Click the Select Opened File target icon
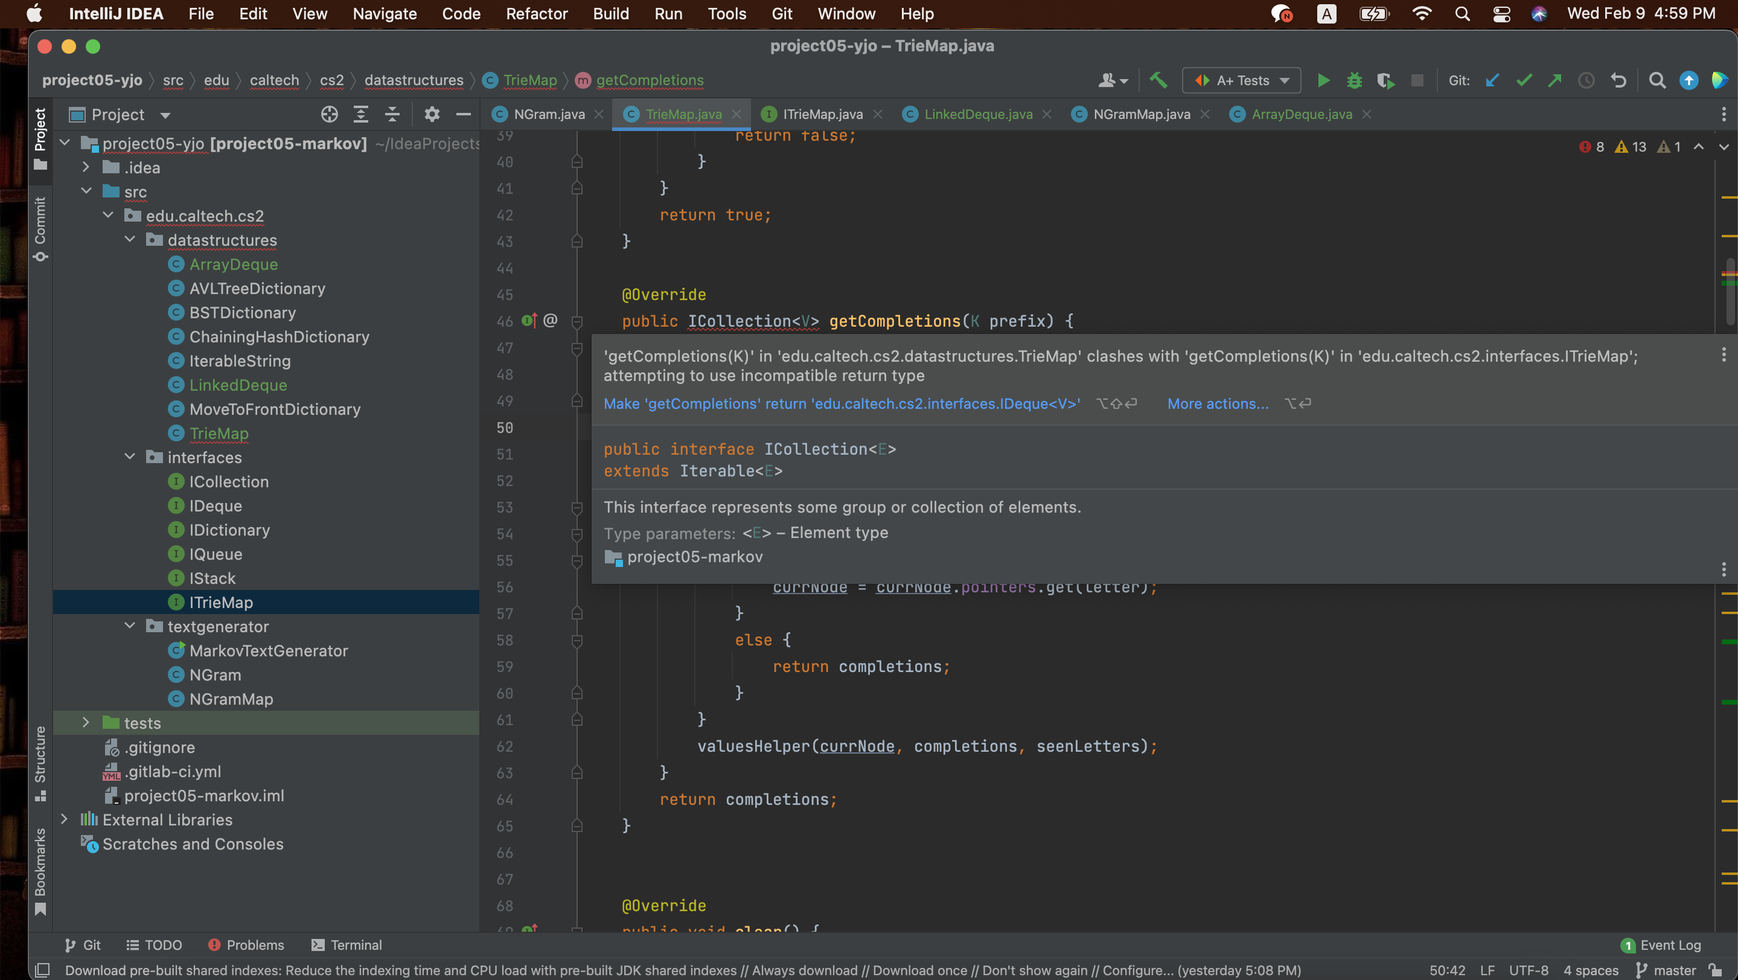This screenshot has height=980, width=1738. [x=329, y=114]
